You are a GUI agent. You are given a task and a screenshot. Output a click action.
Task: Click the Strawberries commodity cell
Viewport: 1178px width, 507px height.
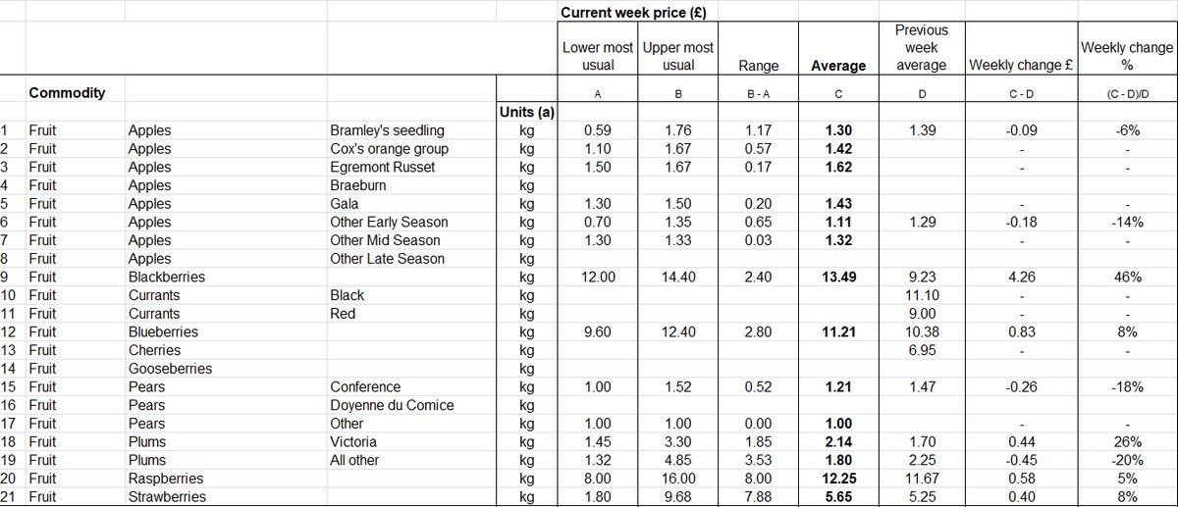[167, 497]
